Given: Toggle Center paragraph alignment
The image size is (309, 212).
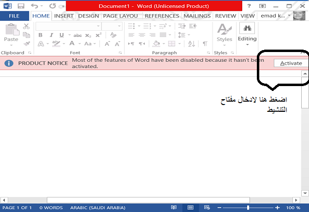Looking at the screenshot, I should (x=142, y=35).
